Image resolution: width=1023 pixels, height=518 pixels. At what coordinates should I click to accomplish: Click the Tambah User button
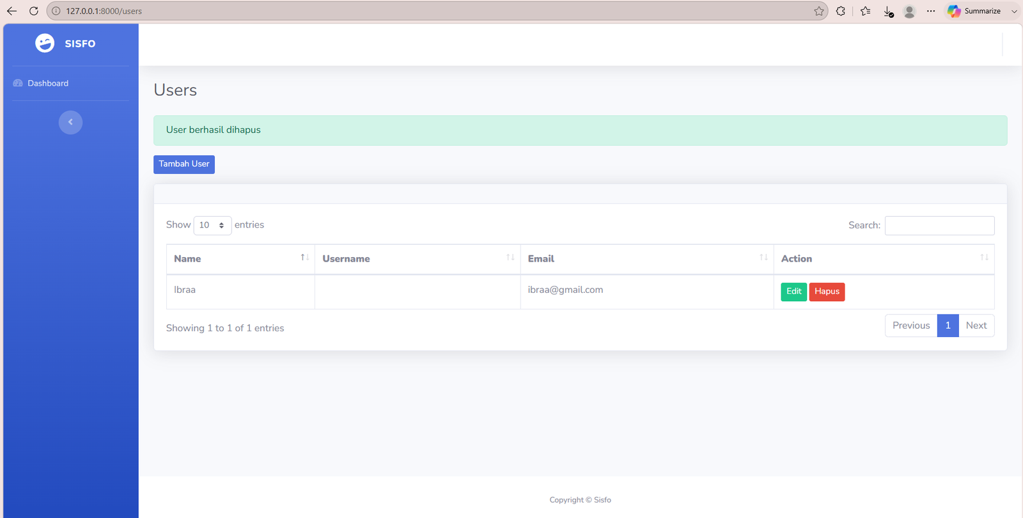pos(184,164)
